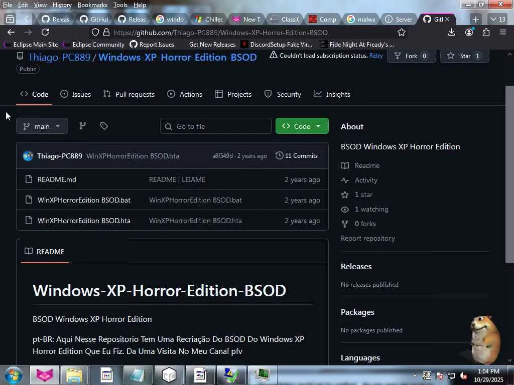Bookmark this page with the star icon
Viewport: 514px width, 385px height.
(402, 33)
